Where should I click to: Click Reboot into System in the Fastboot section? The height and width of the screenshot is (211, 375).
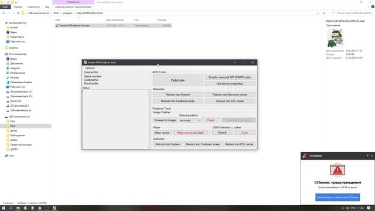point(168,144)
